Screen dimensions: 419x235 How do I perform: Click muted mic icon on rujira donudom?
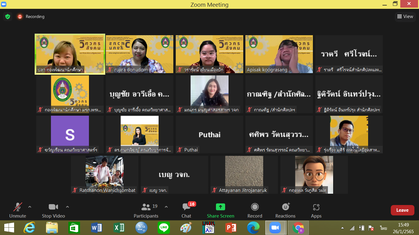[x=110, y=70]
